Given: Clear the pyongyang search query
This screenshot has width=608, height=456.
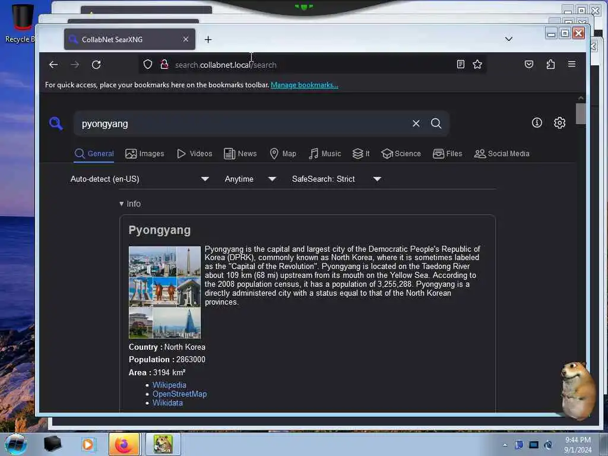Looking at the screenshot, I should coord(416,123).
